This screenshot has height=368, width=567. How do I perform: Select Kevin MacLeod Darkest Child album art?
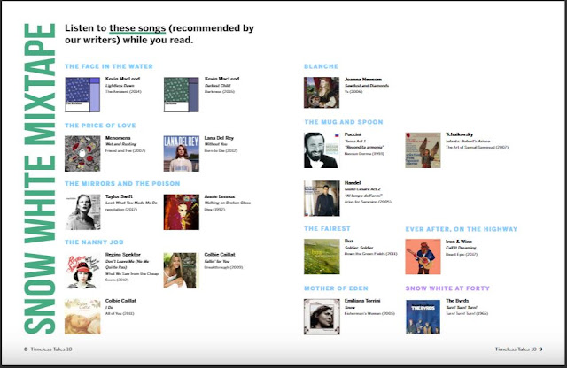click(181, 93)
